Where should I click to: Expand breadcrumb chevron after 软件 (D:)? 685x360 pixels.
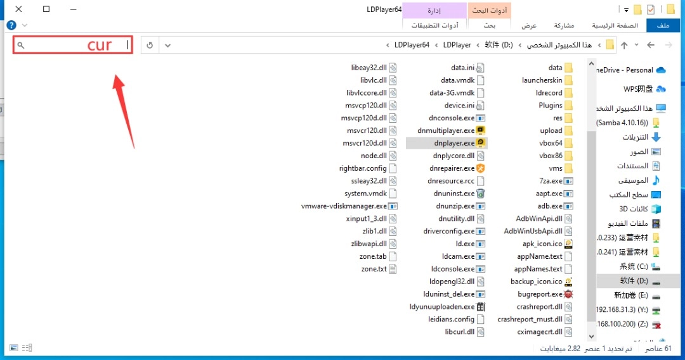coord(478,46)
